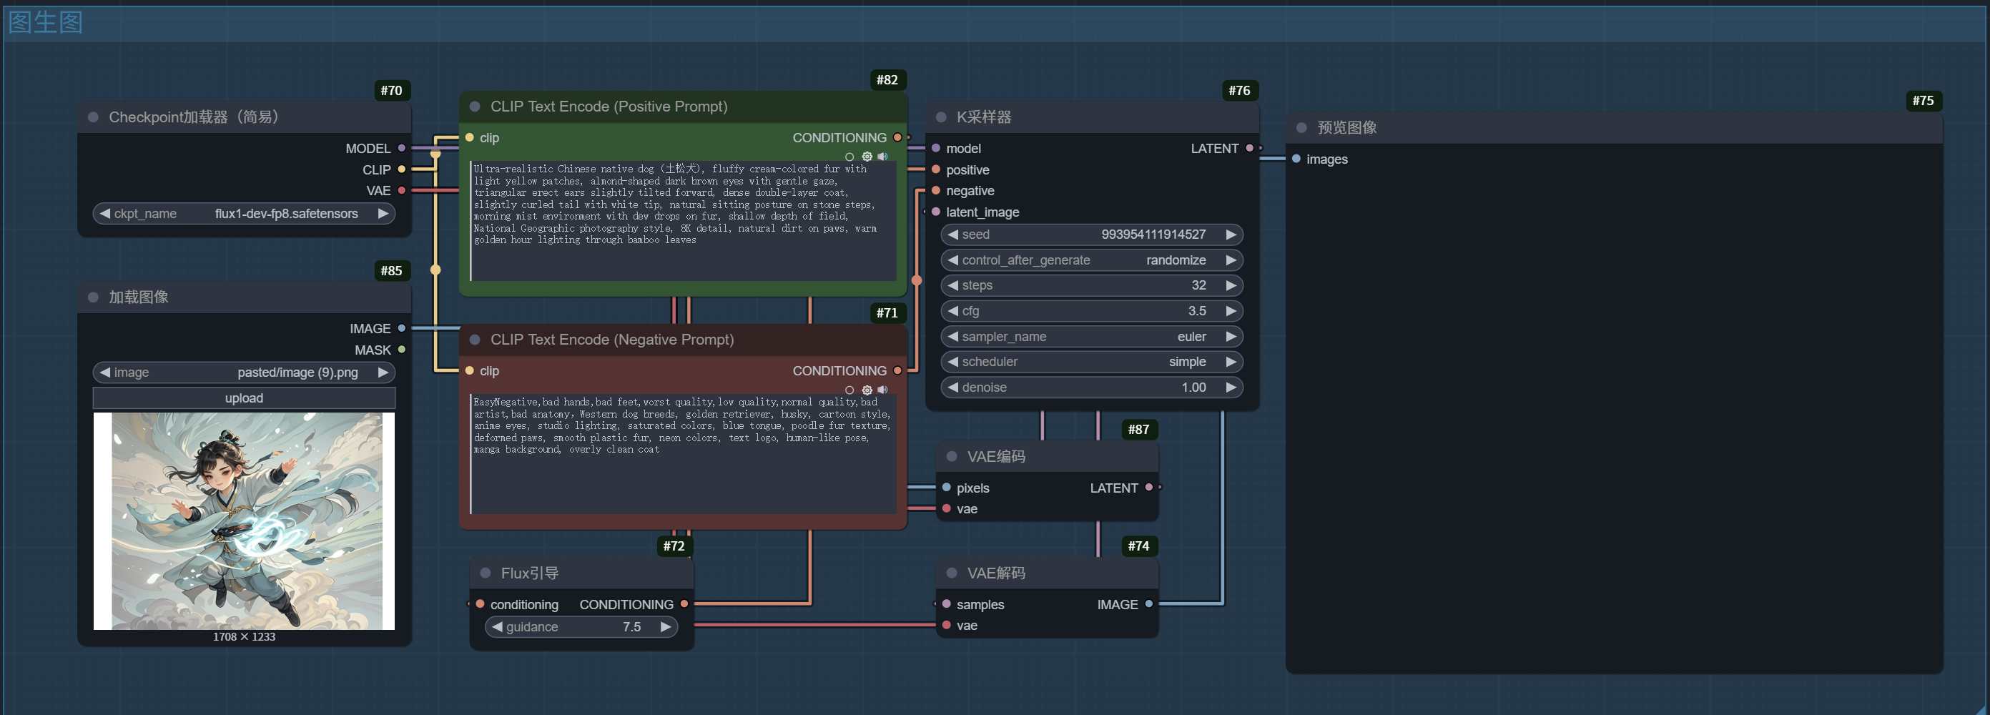Click the speaker icon in Negative Prompt node

tap(882, 390)
